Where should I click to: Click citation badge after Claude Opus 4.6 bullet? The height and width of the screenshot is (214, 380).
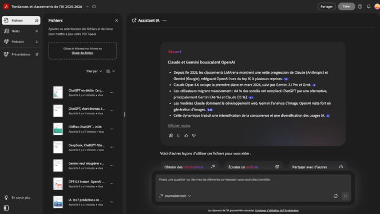tap(314, 85)
